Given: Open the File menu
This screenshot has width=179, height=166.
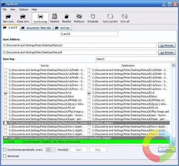Looking at the screenshot, I should (5, 9).
